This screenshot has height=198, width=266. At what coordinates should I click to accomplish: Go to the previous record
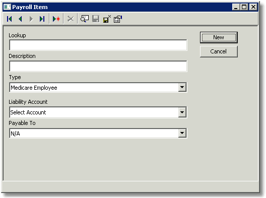click(20, 19)
